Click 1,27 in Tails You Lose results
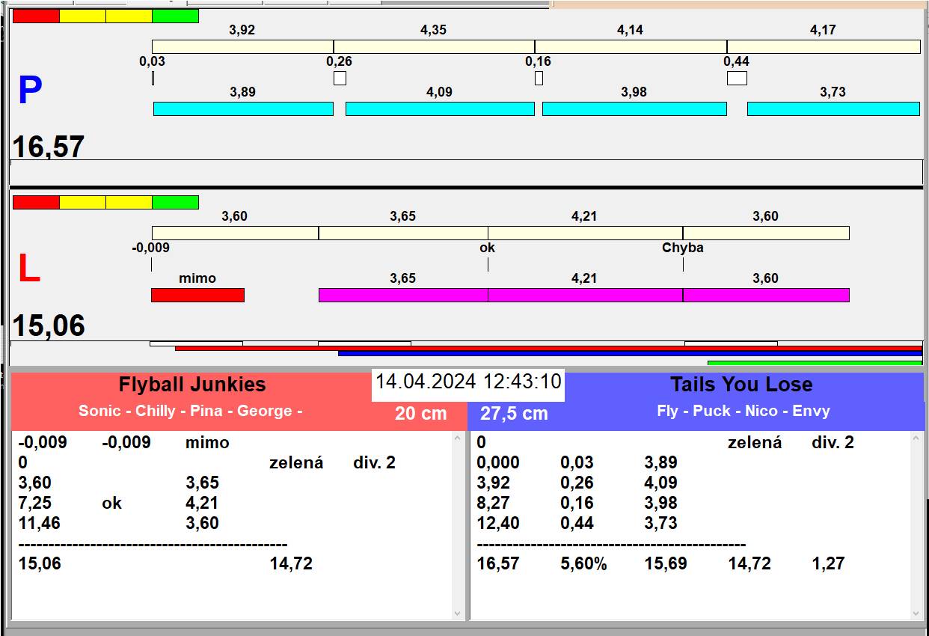929x636 pixels. point(828,563)
